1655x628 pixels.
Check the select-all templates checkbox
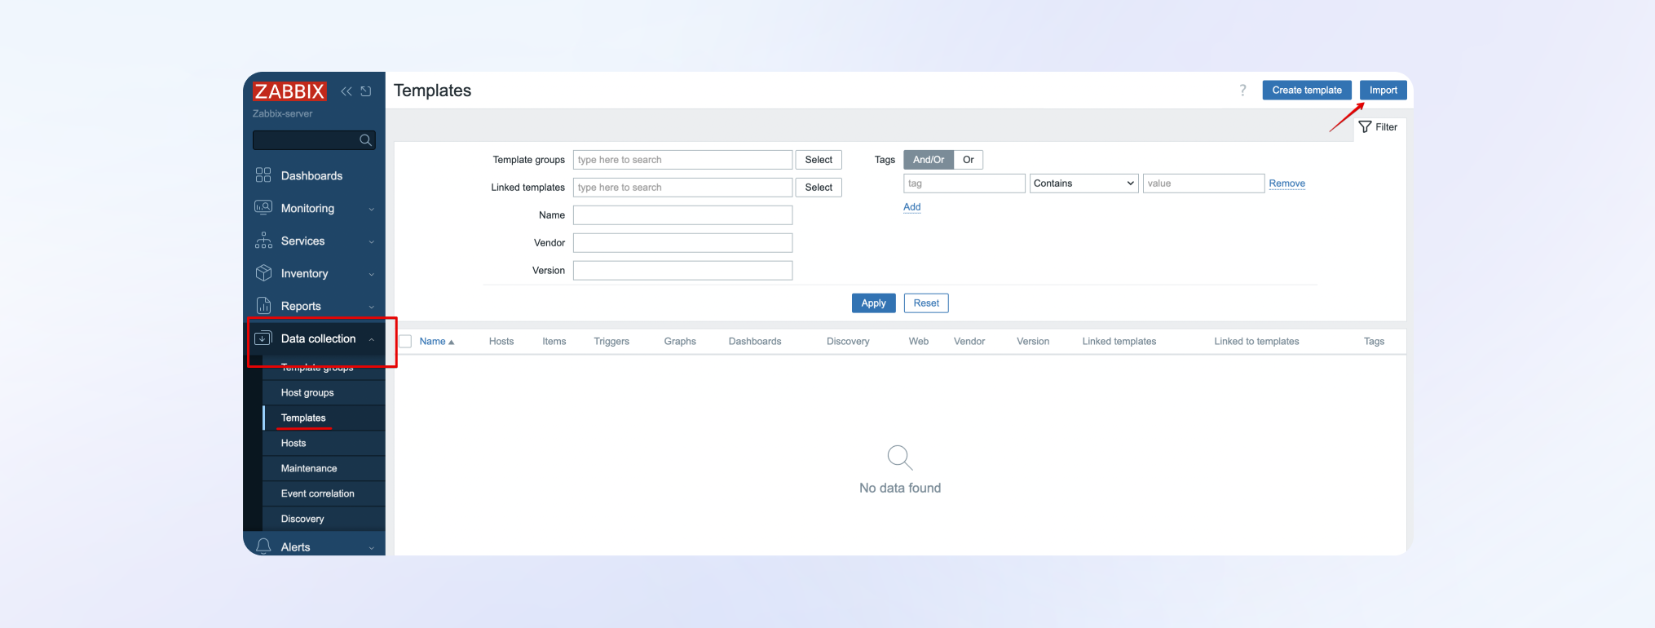(x=405, y=342)
